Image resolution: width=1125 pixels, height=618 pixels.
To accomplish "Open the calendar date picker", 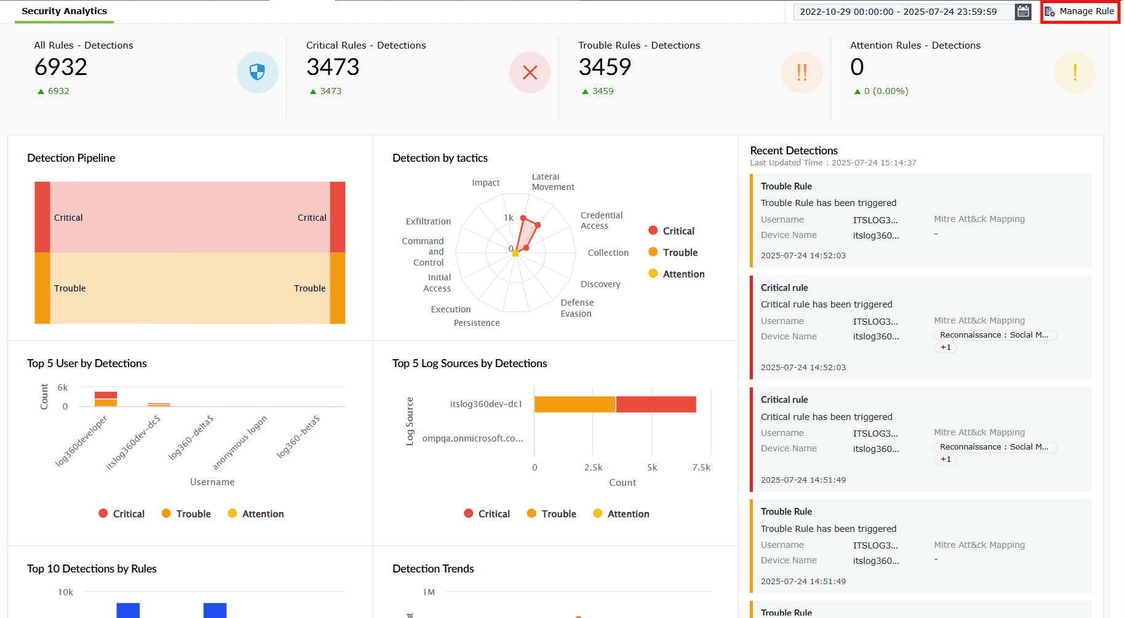I will coord(1022,11).
